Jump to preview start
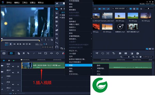The height and width of the screenshot is (95, 155). point(14,44)
